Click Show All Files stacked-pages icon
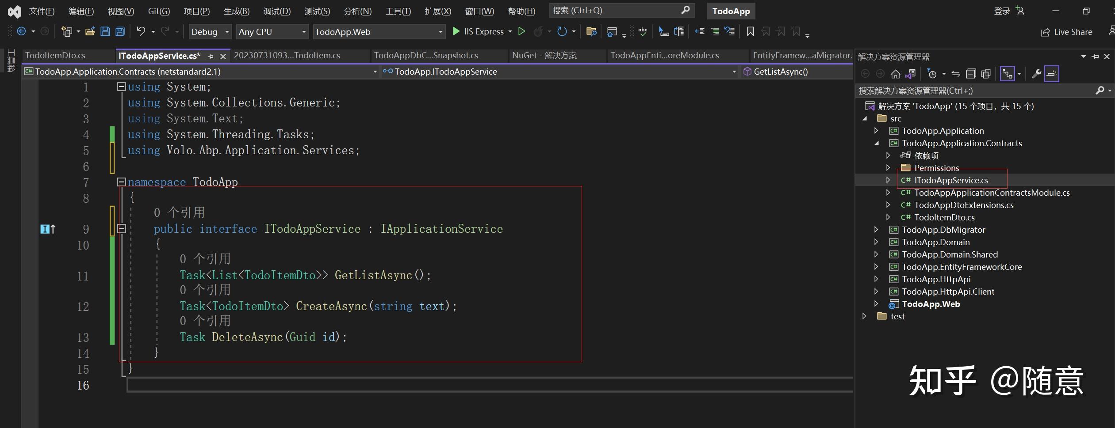 coord(986,74)
